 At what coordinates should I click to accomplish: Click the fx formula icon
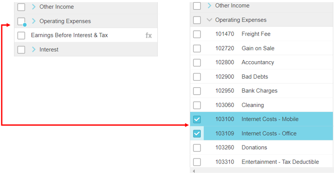pyautogui.click(x=148, y=36)
